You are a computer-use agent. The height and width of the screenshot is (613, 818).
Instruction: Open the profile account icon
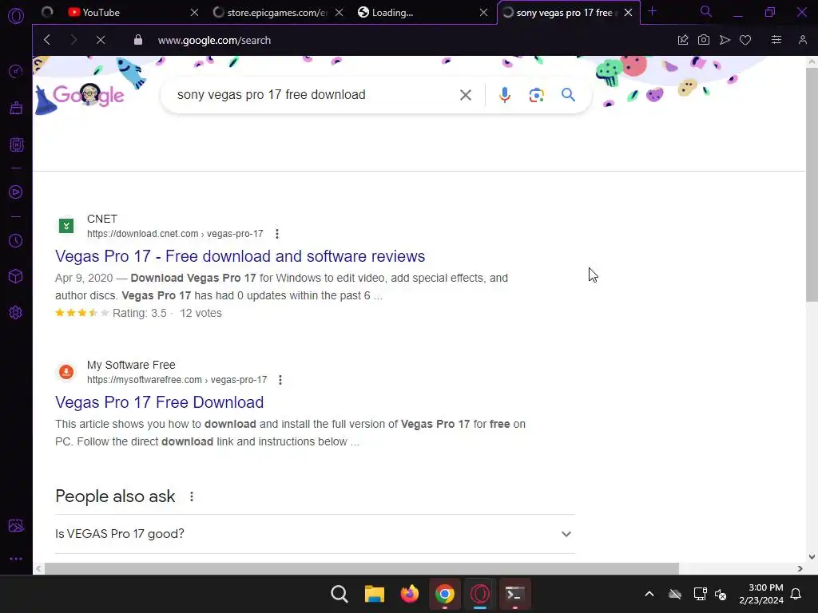(802, 40)
